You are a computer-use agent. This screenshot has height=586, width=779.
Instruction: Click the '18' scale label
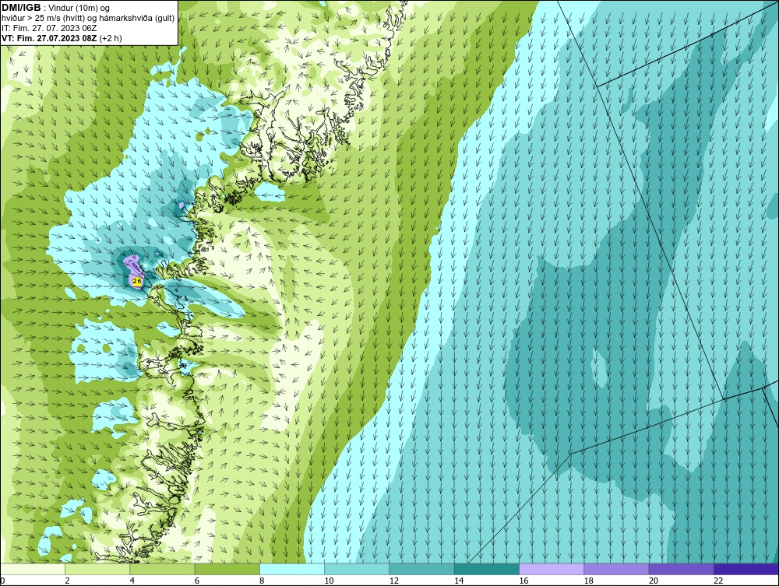point(589,581)
